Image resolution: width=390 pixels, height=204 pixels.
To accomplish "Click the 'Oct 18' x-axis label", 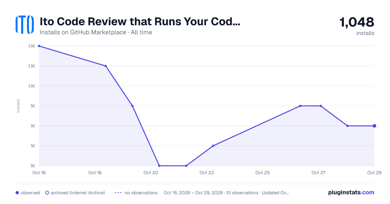I will click(95, 173).
